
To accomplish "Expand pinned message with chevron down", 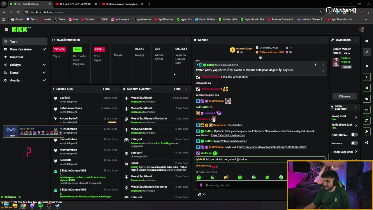I will coord(323,71).
